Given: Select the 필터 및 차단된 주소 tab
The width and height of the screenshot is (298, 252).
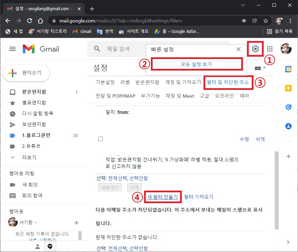Looking at the screenshot, I should click(228, 82).
